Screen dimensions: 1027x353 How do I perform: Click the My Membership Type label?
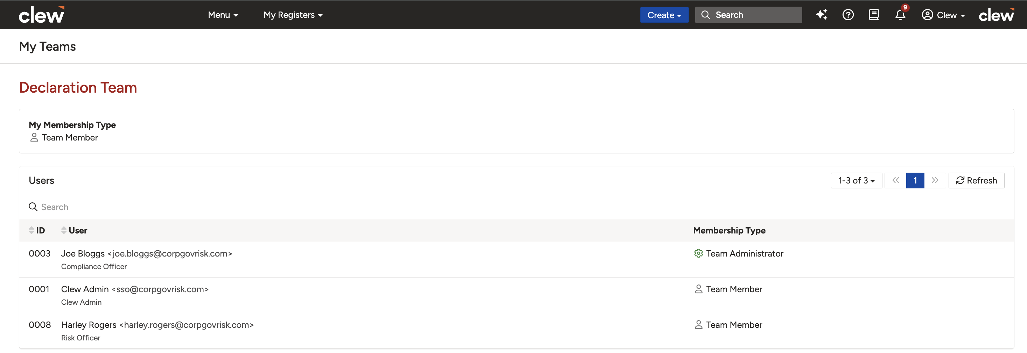72,125
